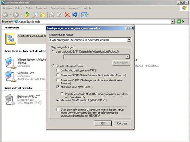Open the Favoritos menu
The height and width of the screenshot is (142, 190).
(41, 8)
